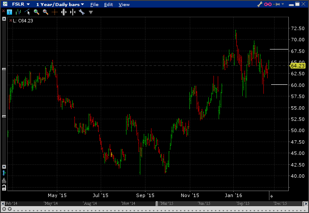Click the bottom panel circular up arrow
Viewport: 309px width, 213px height.
tap(4, 209)
